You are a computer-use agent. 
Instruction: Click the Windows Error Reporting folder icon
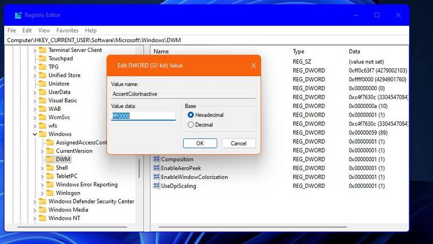[50, 184]
